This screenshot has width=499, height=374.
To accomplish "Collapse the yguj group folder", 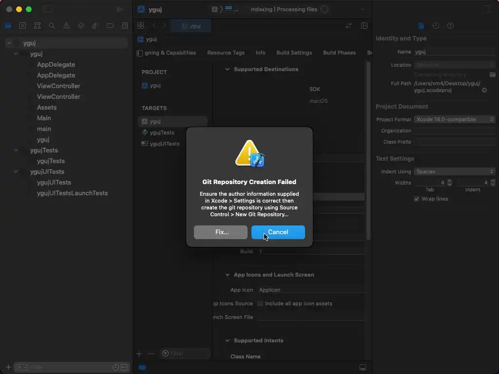I will pyautogui.click(x=16, y=54).
